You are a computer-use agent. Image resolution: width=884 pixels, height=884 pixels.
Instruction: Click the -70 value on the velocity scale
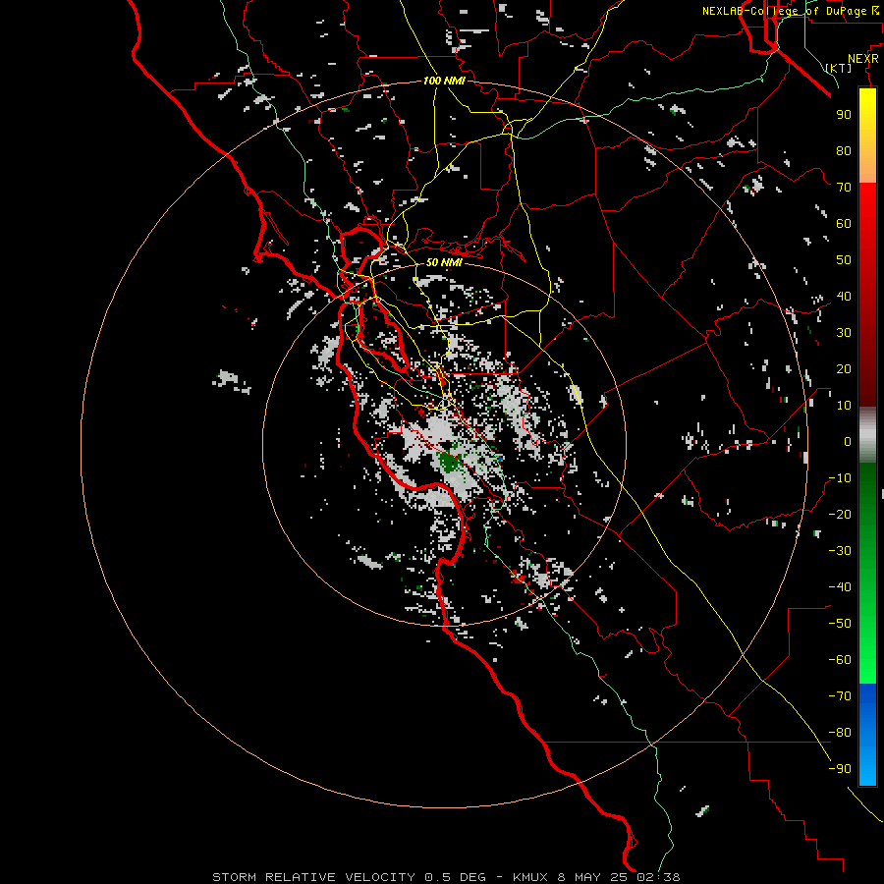[x=840, y=696]
